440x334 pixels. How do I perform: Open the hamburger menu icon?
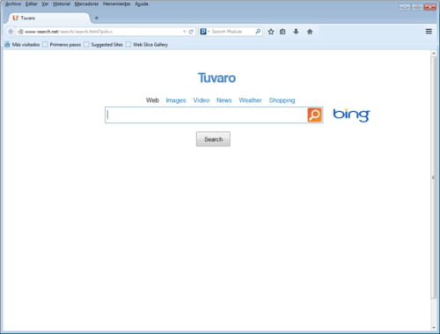pyautogui.click(x=429, y=31)
